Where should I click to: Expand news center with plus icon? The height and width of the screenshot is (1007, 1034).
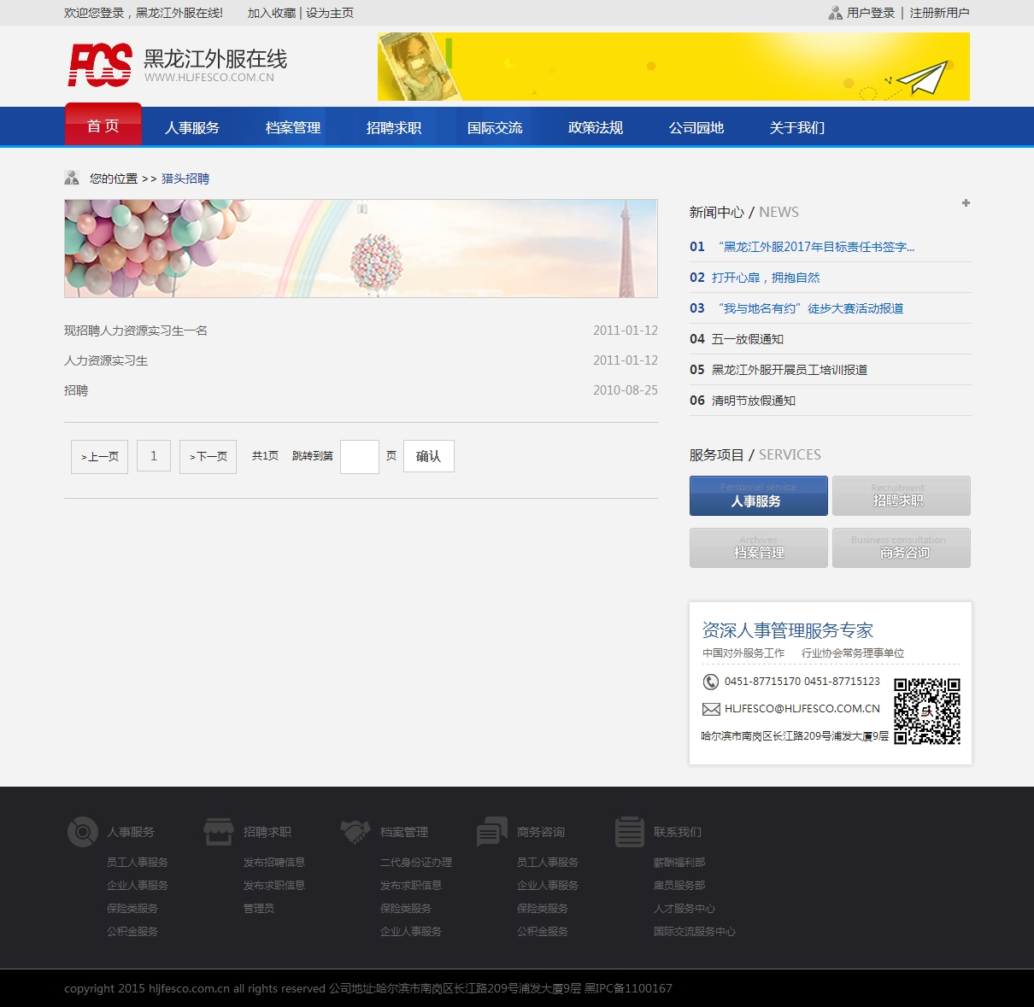[966, 203]
